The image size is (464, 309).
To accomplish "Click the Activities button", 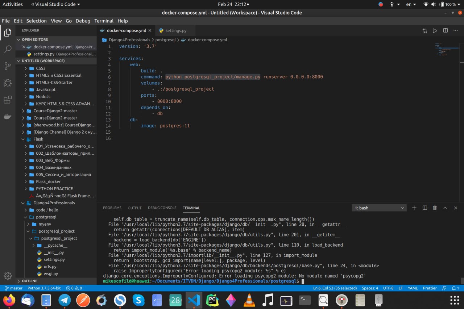I will (x=13, y=4).
